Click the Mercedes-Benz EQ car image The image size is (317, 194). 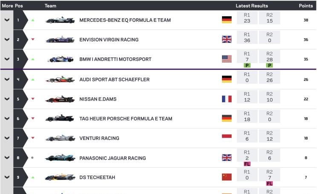point(60,20)
